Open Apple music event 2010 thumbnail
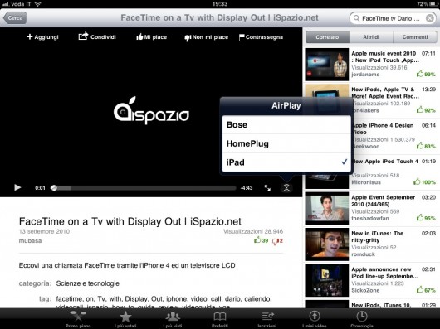Screen dimensions: 440x329 coord(327,65)
